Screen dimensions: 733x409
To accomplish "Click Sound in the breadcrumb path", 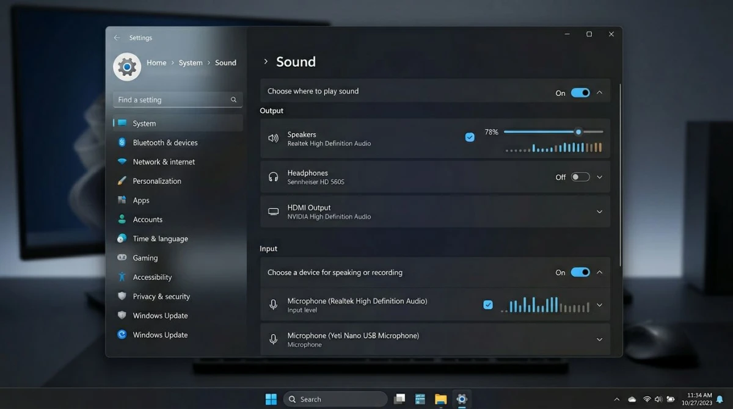I will pos(225,62).
